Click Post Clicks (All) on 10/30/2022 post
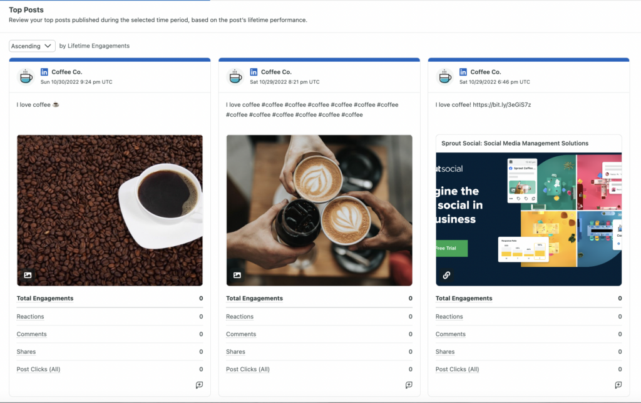The height and width of the screenshot is (403, 641). click(x=38, y=369)
